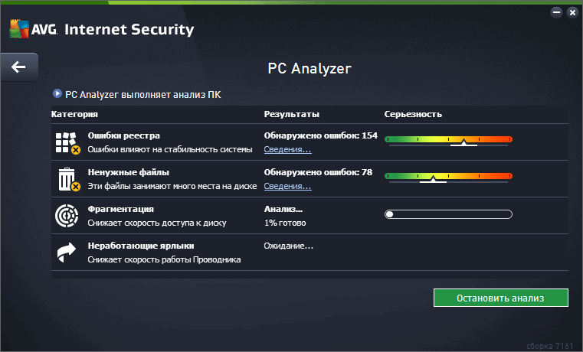Click 'Обнаружено ошибок: 154' text
Viewport: 583px width, 352px height.
click(320, 135)
